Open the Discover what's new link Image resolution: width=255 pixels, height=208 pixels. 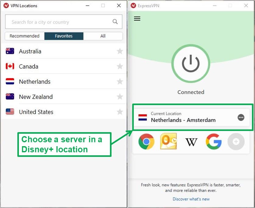click(x=191, y=199)
